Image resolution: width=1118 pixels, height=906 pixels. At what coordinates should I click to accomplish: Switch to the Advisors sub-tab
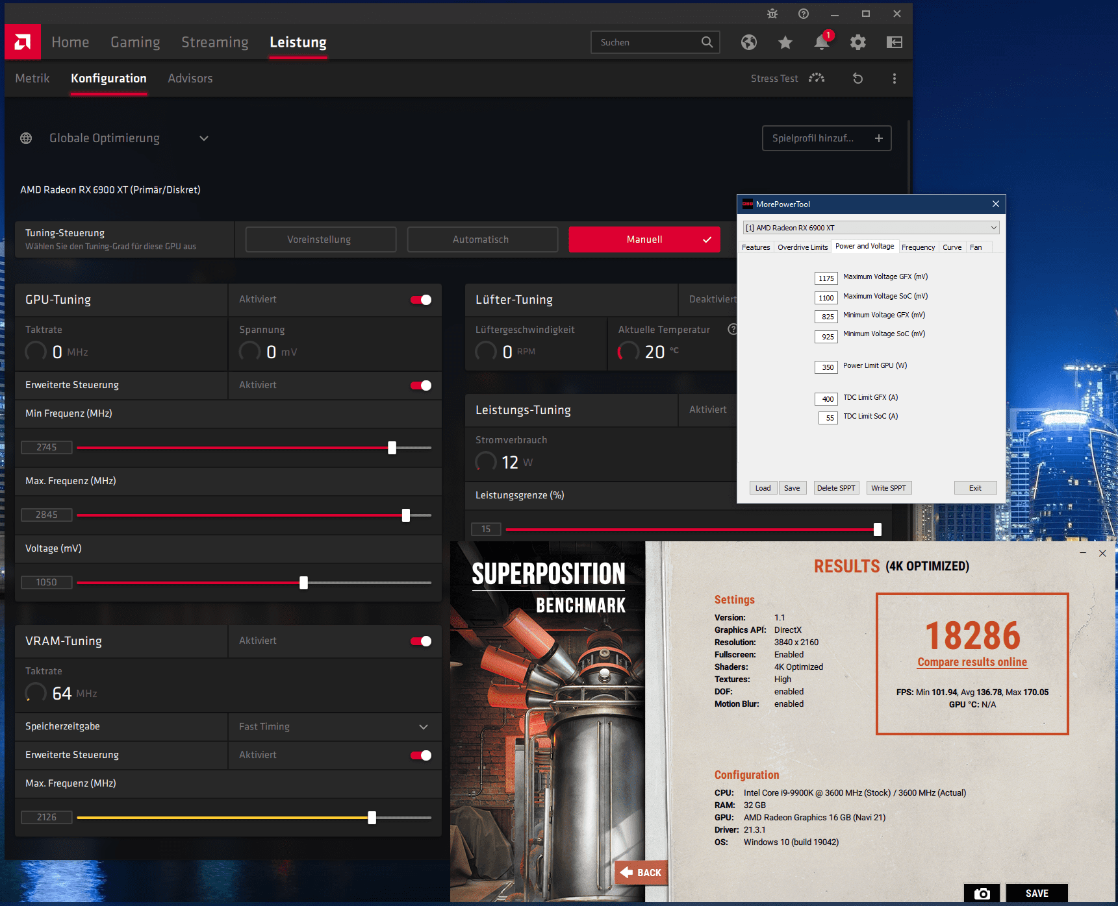[x=190, y=79]
